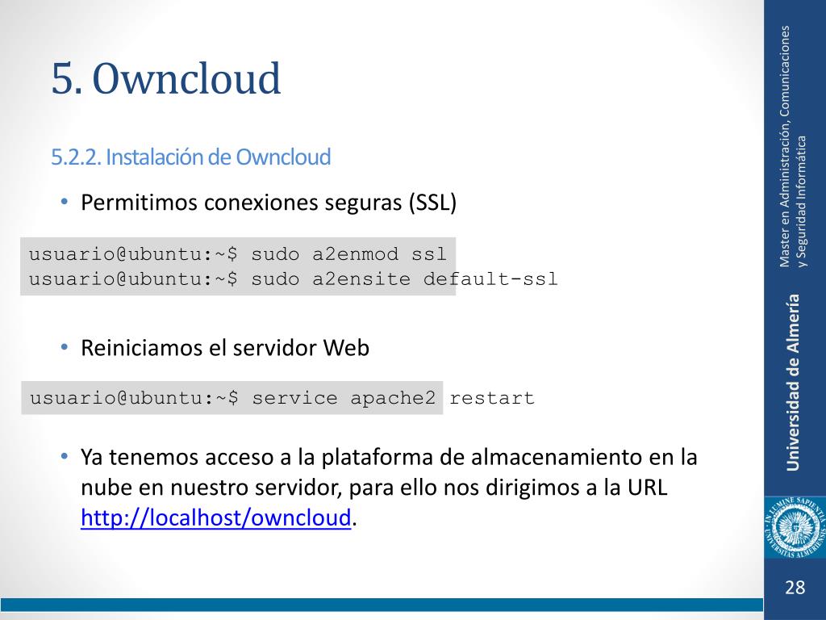Image resolution: width=826 pixels, height=620 pixels.
Task: Click the vertical 'Universidad de Almería' text
Action: click(793, 382)
